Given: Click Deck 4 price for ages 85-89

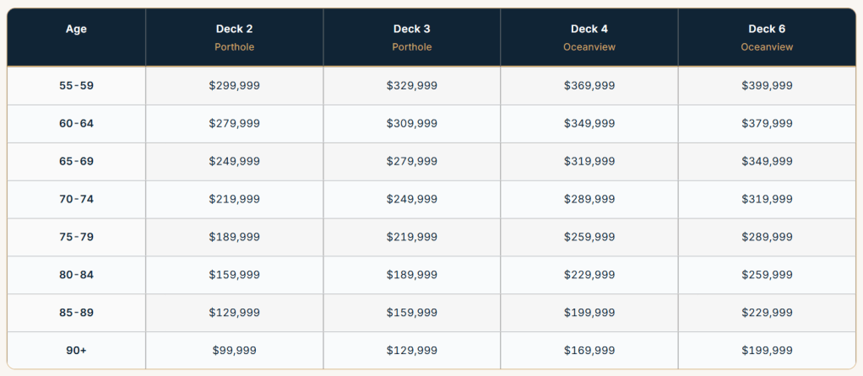Looking at the screenshot, I should [x=589, y=312].
